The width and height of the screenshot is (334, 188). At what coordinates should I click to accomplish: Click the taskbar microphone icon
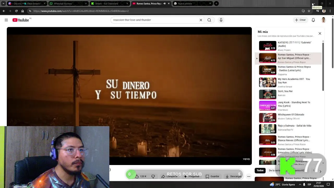click(x=304, y=184)
